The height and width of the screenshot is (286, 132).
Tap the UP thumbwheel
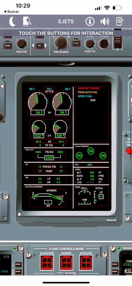(117, 38)
